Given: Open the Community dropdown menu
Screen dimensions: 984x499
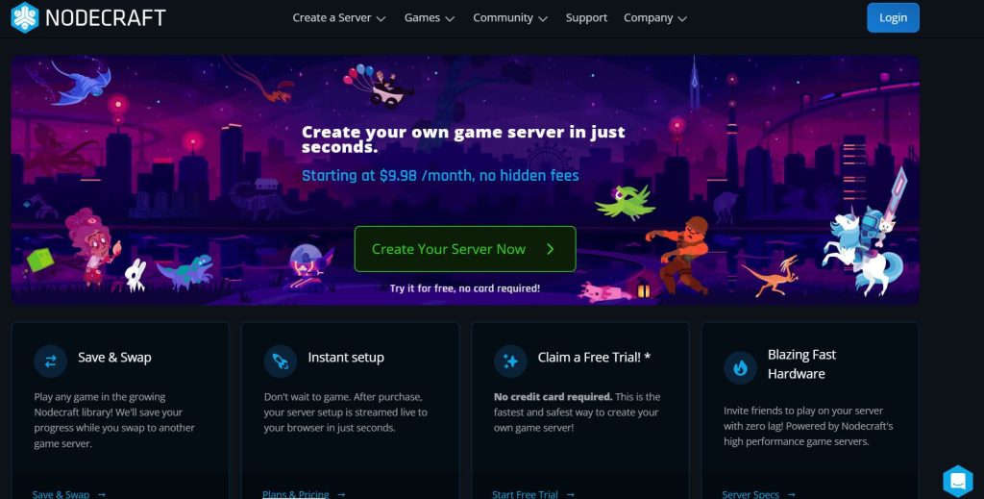Looking at the screenshot, I should click(x=510, y=18).
